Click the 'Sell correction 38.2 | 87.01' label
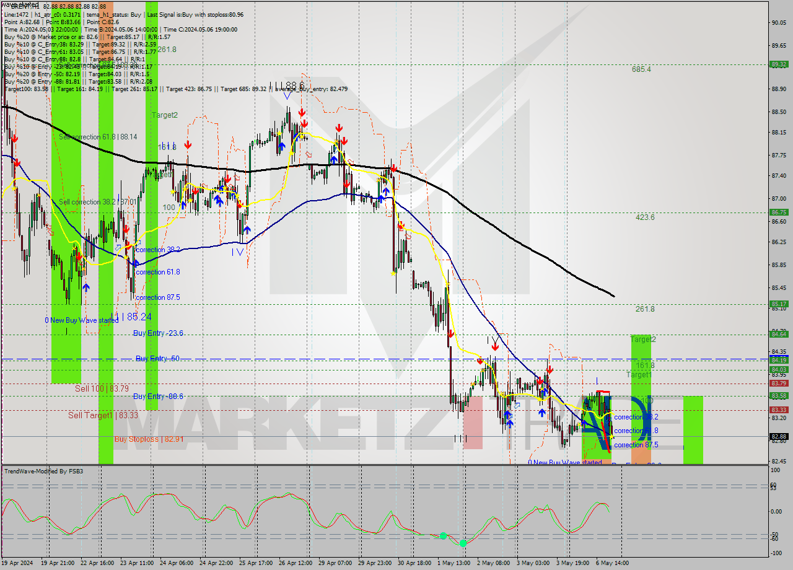Screen dimensions: 793x570 pyautogui.click(x=97, y=202)
